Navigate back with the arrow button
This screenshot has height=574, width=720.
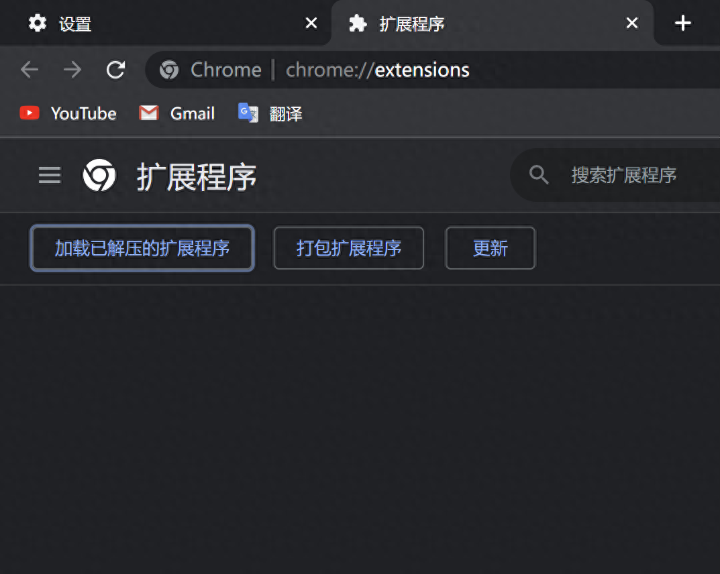(29, 69)
